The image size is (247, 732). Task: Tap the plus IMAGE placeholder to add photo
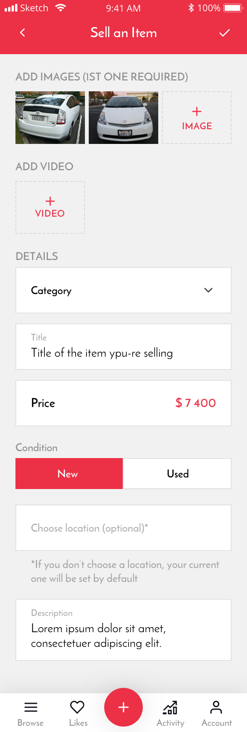pyautogui.click(x=196, y=118)
